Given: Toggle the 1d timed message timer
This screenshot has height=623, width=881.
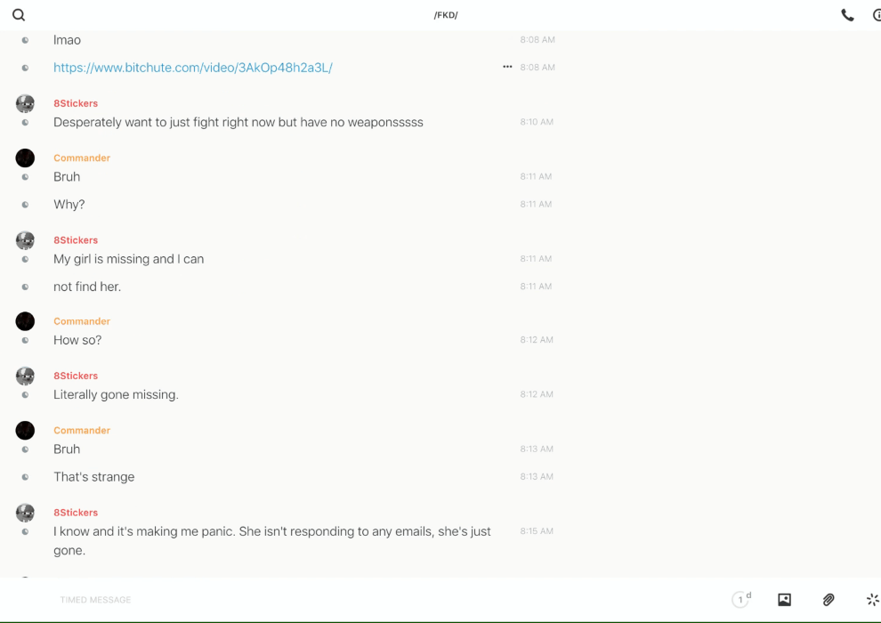Looking at the screenshot, I should pos(741,599).
